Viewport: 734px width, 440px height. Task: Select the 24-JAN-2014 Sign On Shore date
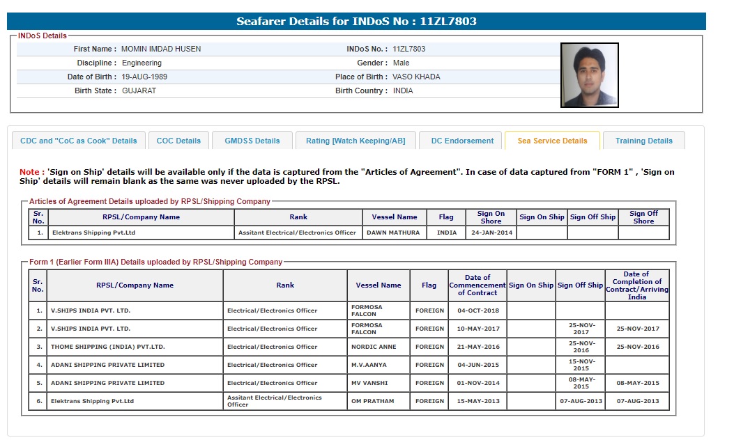click(491, 233)
